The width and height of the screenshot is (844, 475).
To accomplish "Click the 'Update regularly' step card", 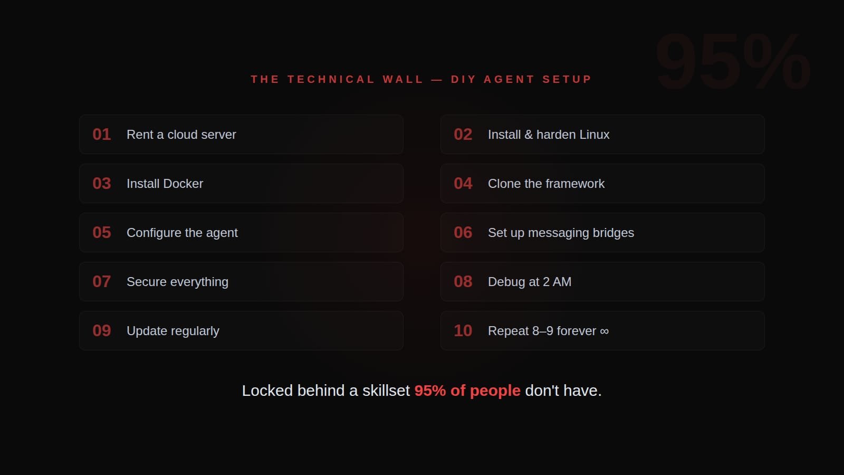I will [241, 330].
